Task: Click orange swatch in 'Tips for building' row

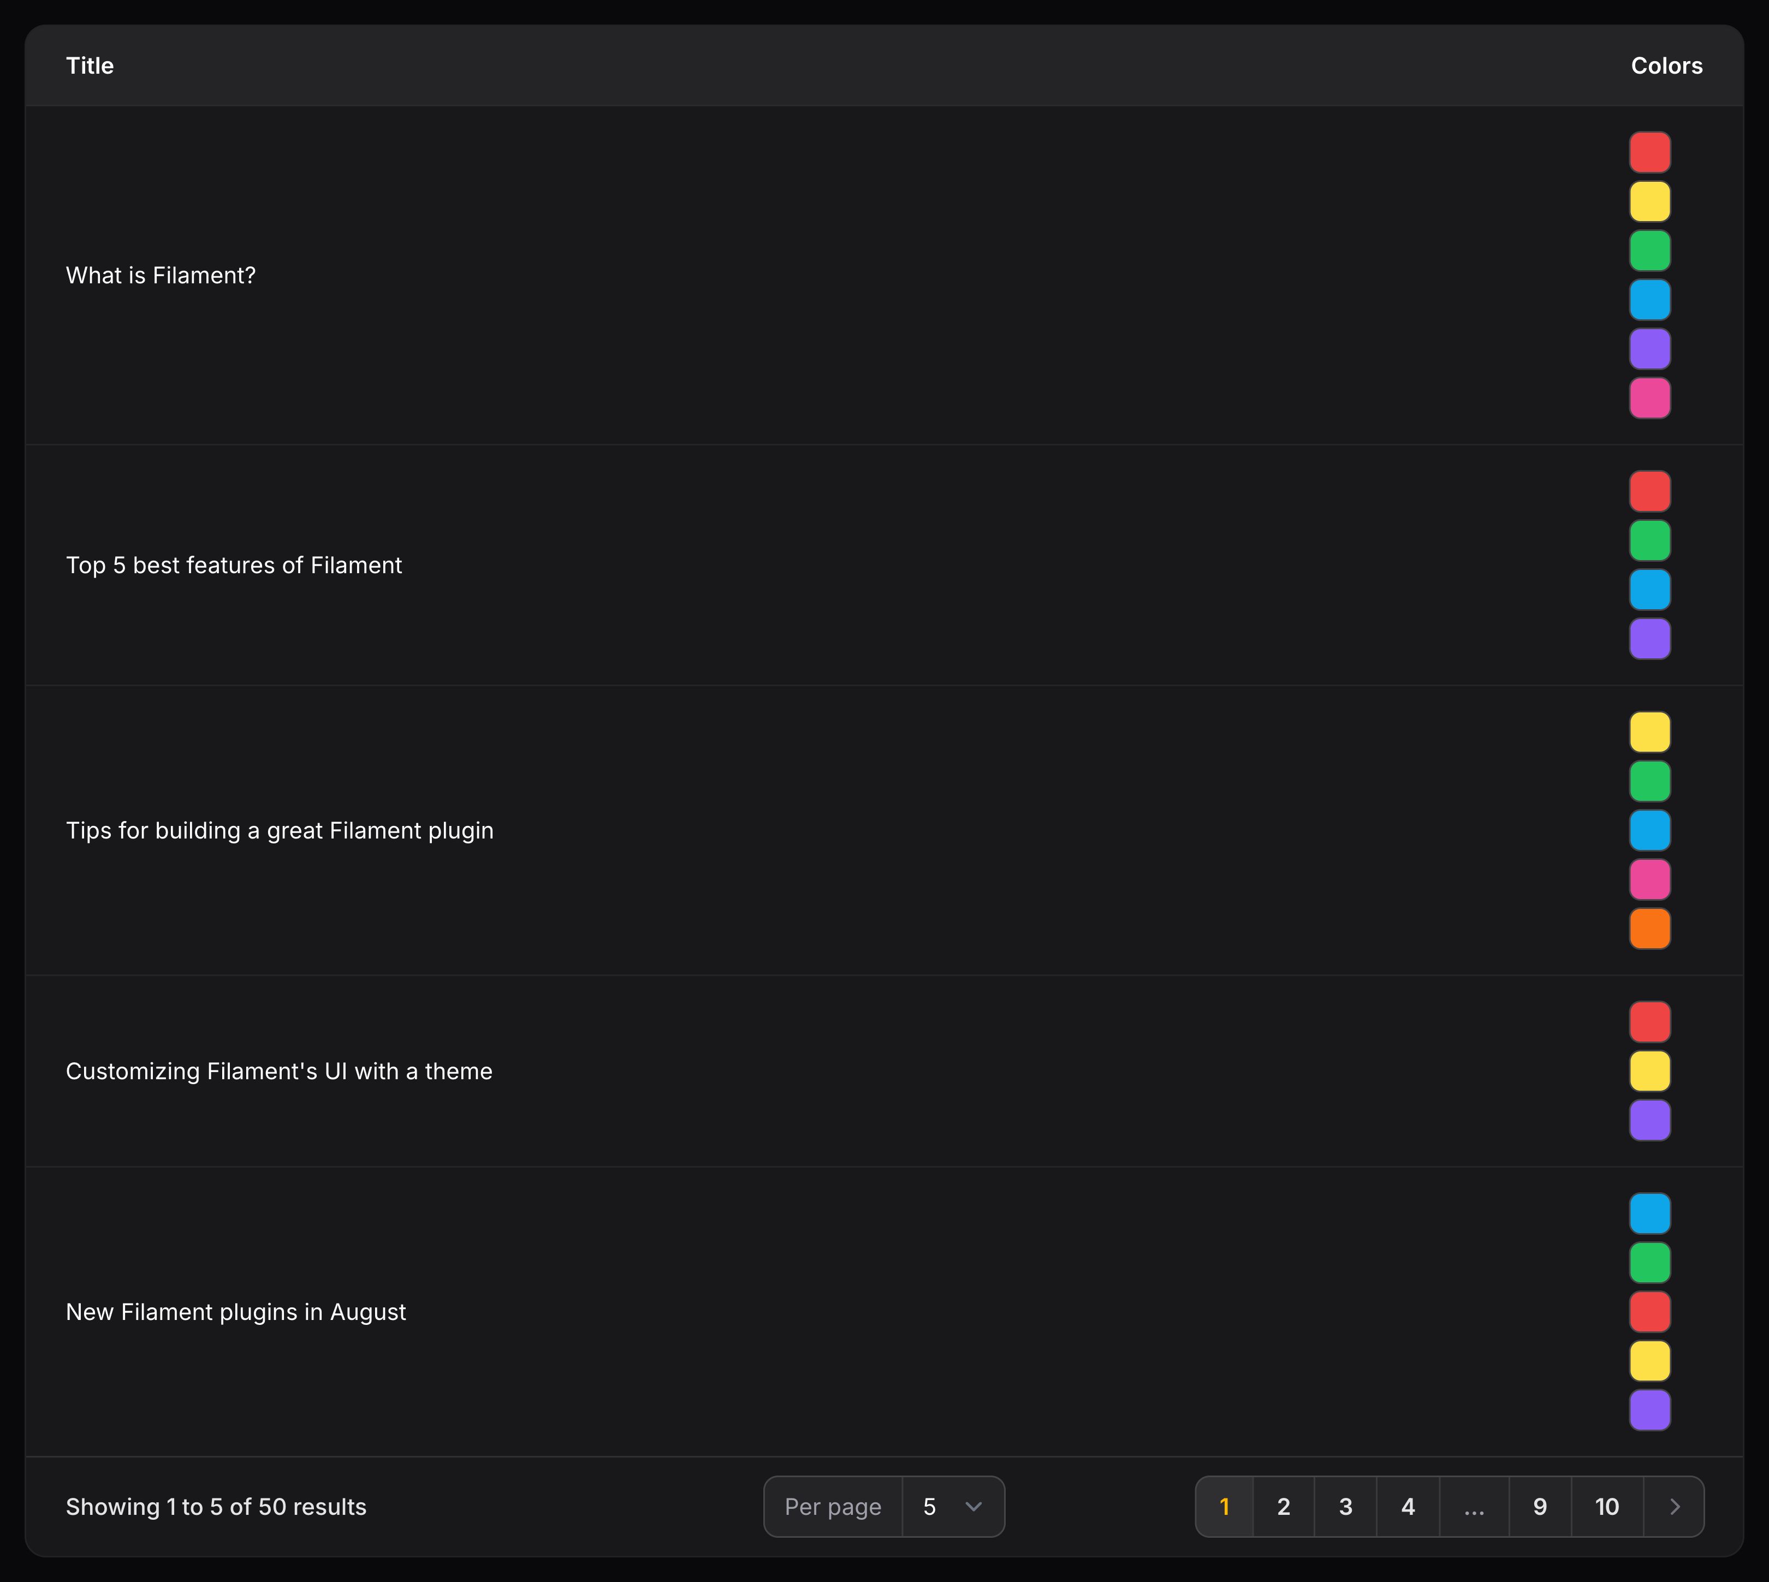Action: point(1650,929)
